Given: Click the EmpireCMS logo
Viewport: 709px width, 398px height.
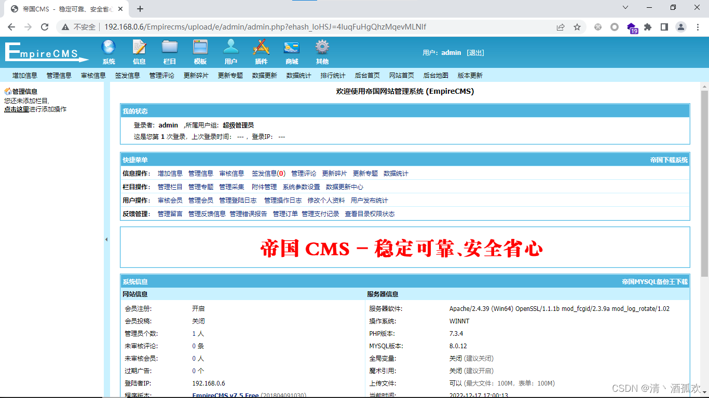Looking at the screenshot, I should 47,52.
